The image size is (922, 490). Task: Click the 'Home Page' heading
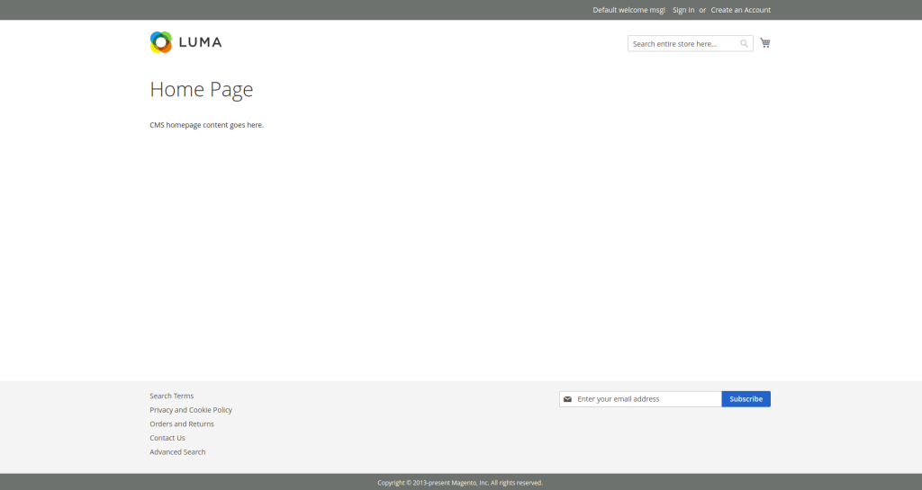201,90
